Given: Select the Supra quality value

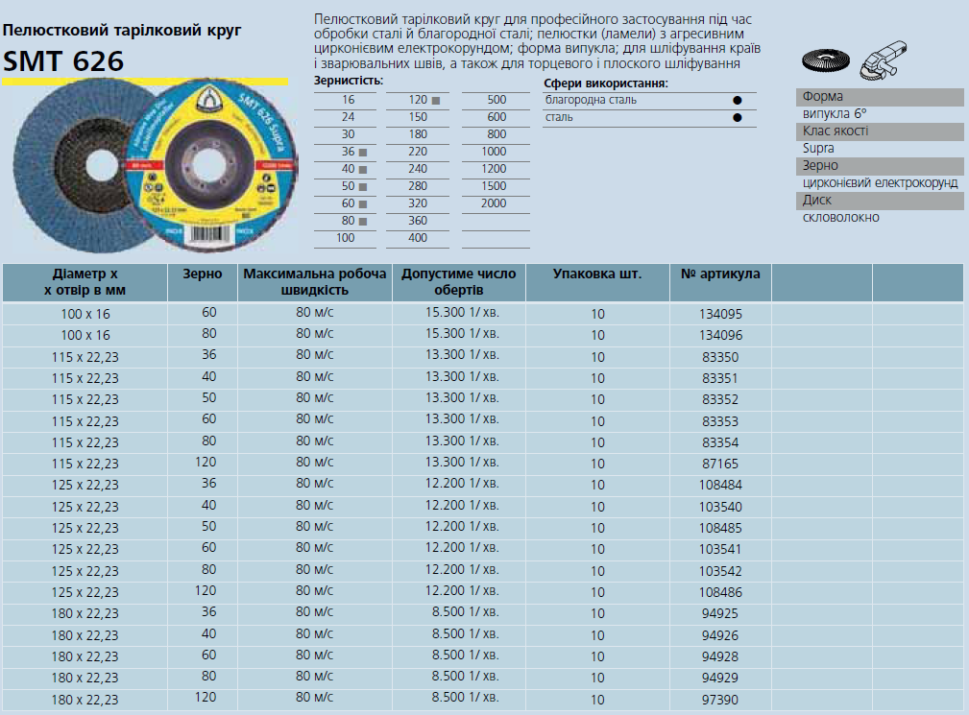Looking at the screenshot, I should coord(818,148).
